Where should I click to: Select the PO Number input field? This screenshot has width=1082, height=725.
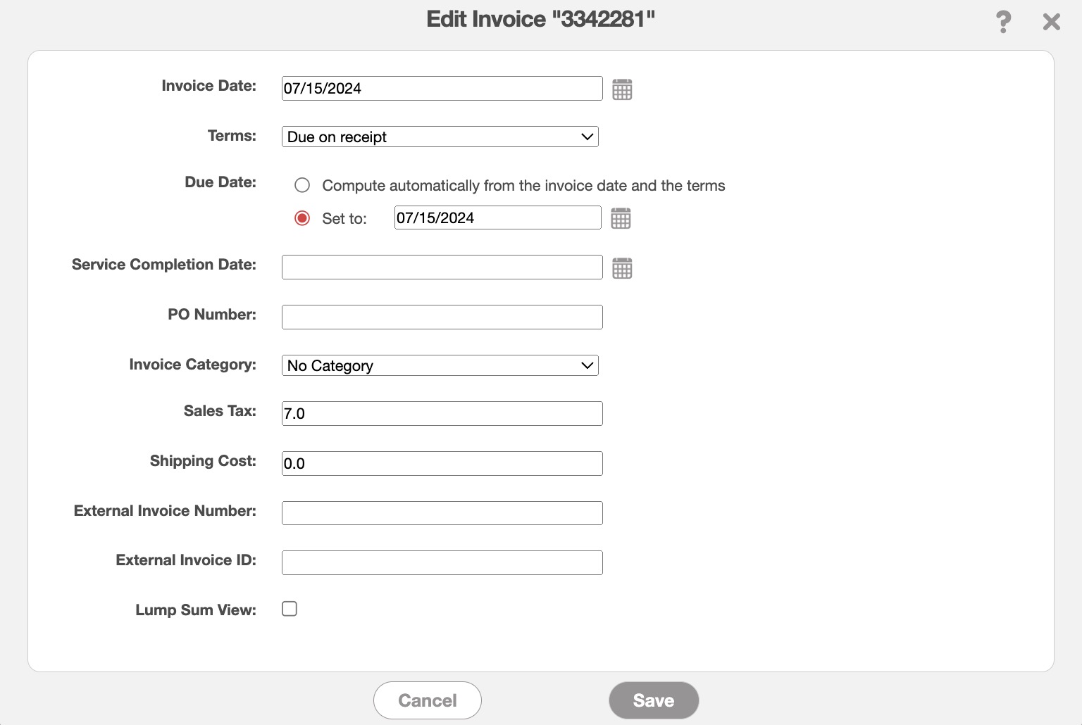(442, 317)
